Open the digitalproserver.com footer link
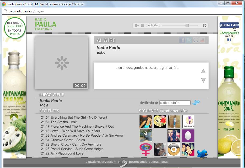Screen dimensions: 245x168 (101, 162)
